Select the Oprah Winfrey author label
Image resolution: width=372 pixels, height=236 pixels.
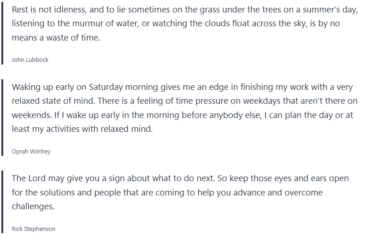[x=31, y=151]
